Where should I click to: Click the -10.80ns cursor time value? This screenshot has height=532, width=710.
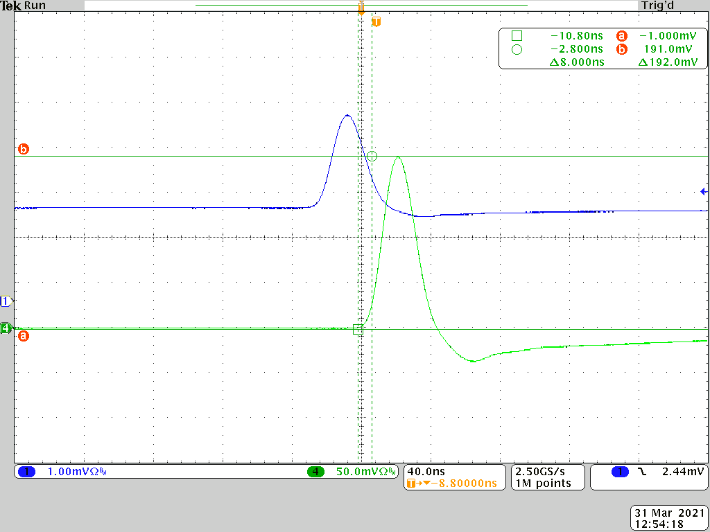pos(576,36)
